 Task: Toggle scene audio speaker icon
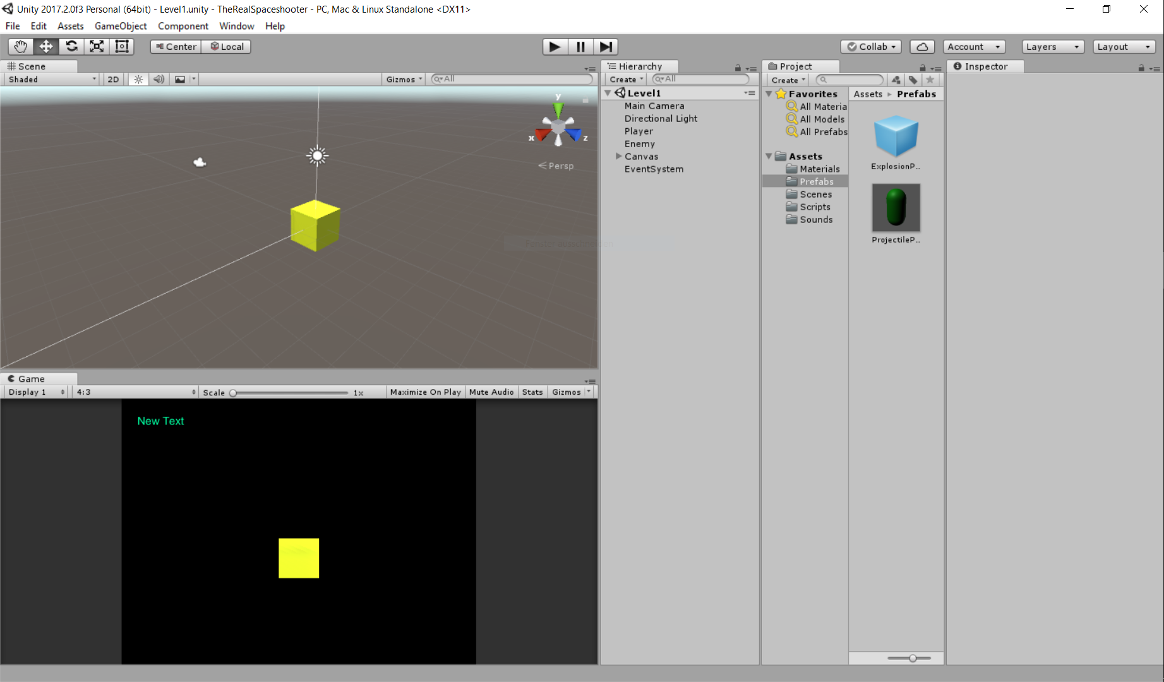[159, 80]
